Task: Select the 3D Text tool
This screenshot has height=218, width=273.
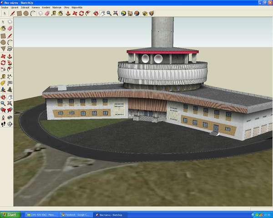Action: point(10,90)
